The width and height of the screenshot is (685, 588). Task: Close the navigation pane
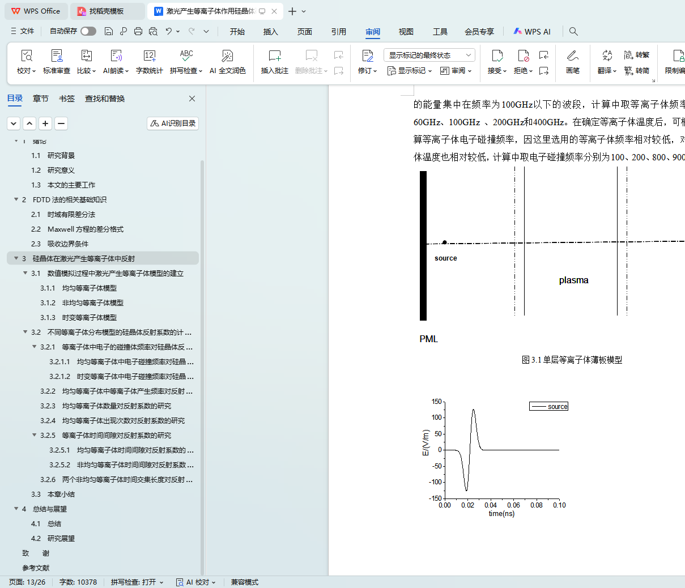192,99
